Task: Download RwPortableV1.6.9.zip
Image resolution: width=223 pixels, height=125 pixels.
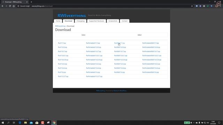Action: pos(94,47)
